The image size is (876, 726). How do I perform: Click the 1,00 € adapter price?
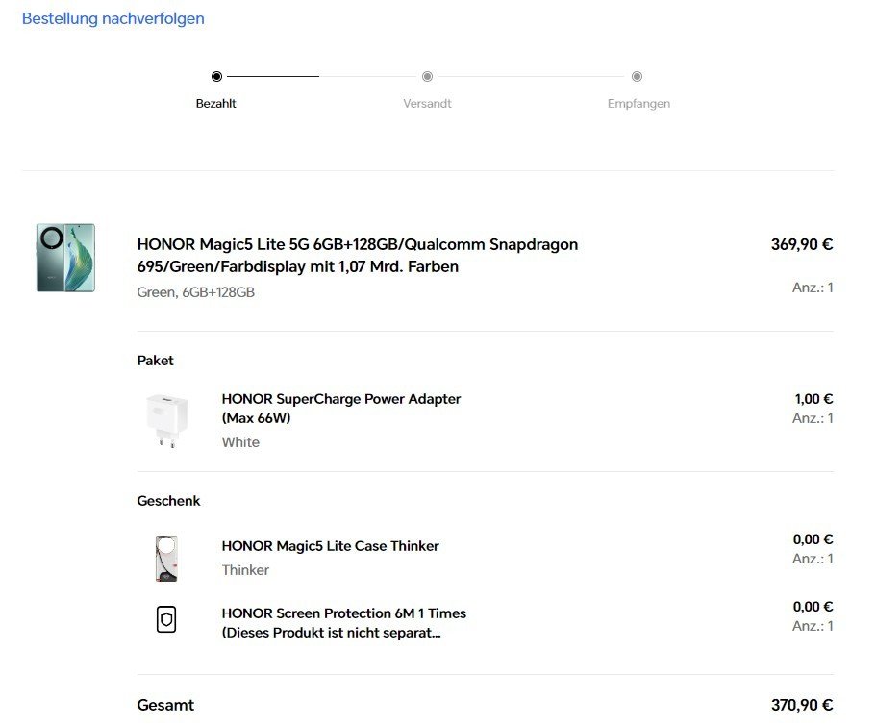[813, 399]
